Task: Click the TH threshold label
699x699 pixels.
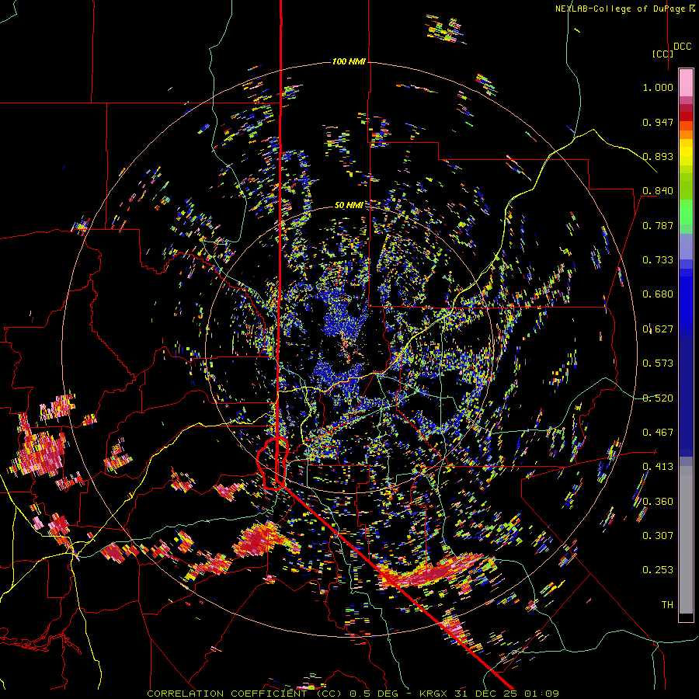Action: point(667,605)
